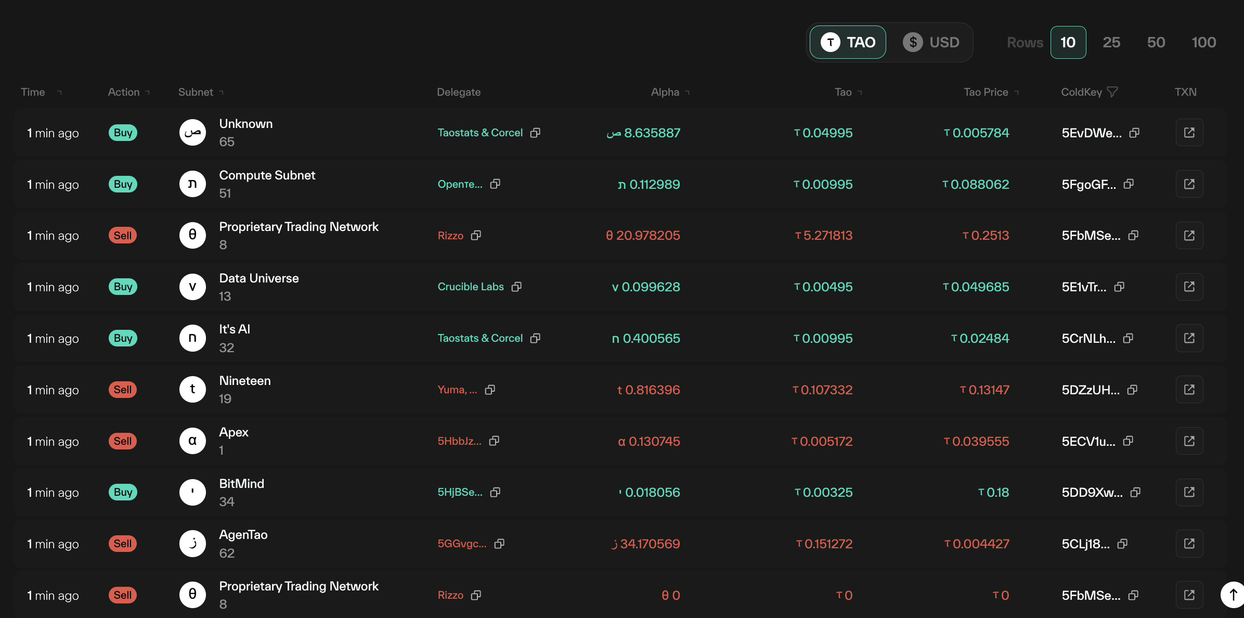Image resolution: width=1244 pixels, height=618 pixels.
Task: Open the ColdKey filter funnel
Action: (1112, 92)
